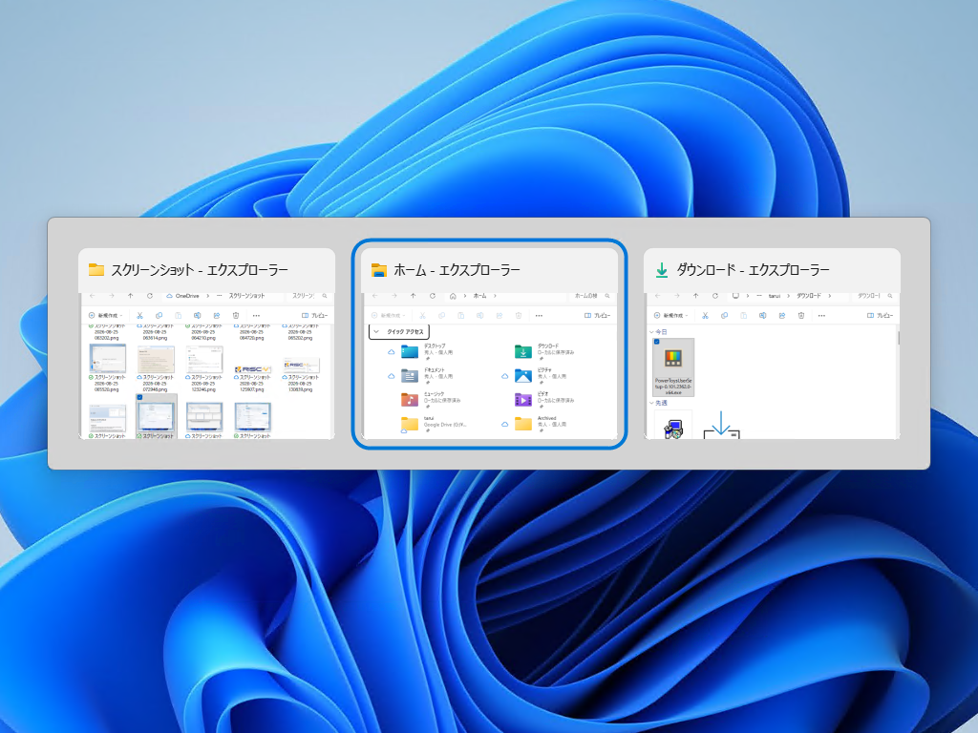Toggle checkbox on PowerToysUserSetup file
Image resolution: width=978 pixels, height=733 pixels.
pyautogui.click(x=657, y=343)
